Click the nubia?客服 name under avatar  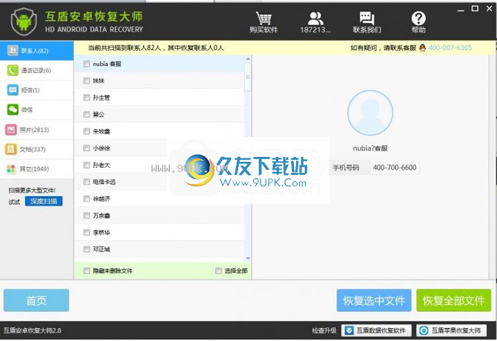pyautogui.click(x=370, y=148)
